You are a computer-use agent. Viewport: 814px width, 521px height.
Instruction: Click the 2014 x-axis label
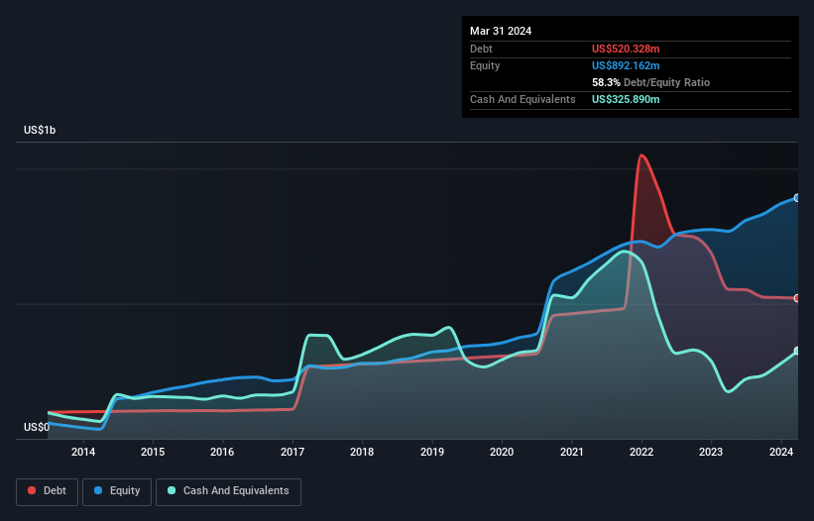pyautogui.click(x=83, y=452)
